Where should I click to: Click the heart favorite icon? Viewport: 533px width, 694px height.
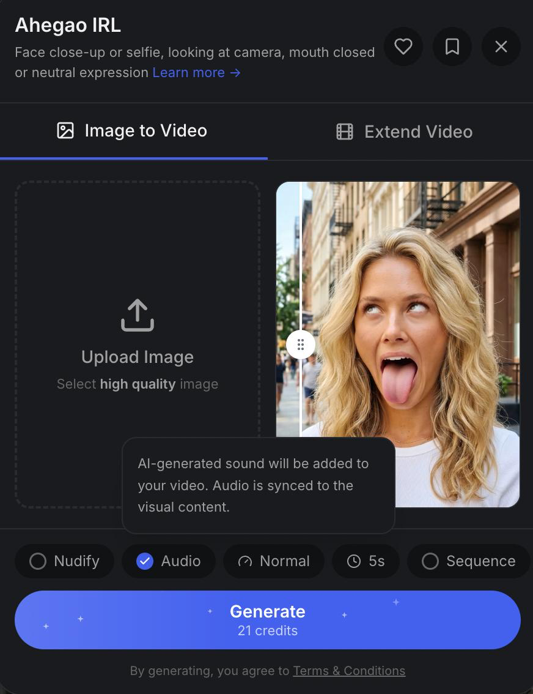point(403,47)
